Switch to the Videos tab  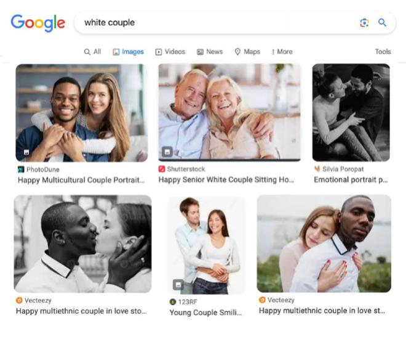(170, 52)
